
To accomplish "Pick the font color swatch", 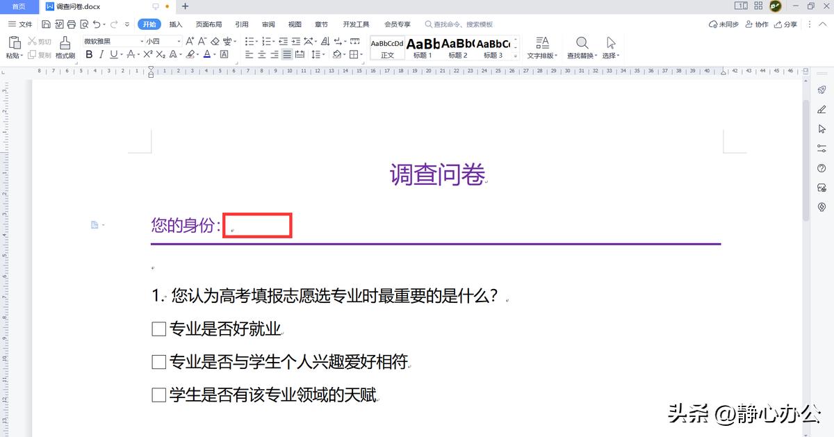I will pyautogui.click(x=206, y=53).
